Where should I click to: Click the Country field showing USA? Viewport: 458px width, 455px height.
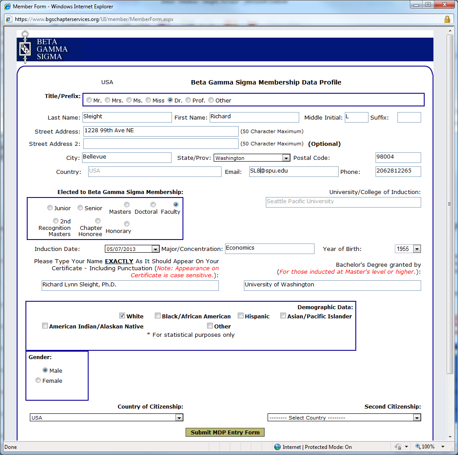click(x=155, y=172)
